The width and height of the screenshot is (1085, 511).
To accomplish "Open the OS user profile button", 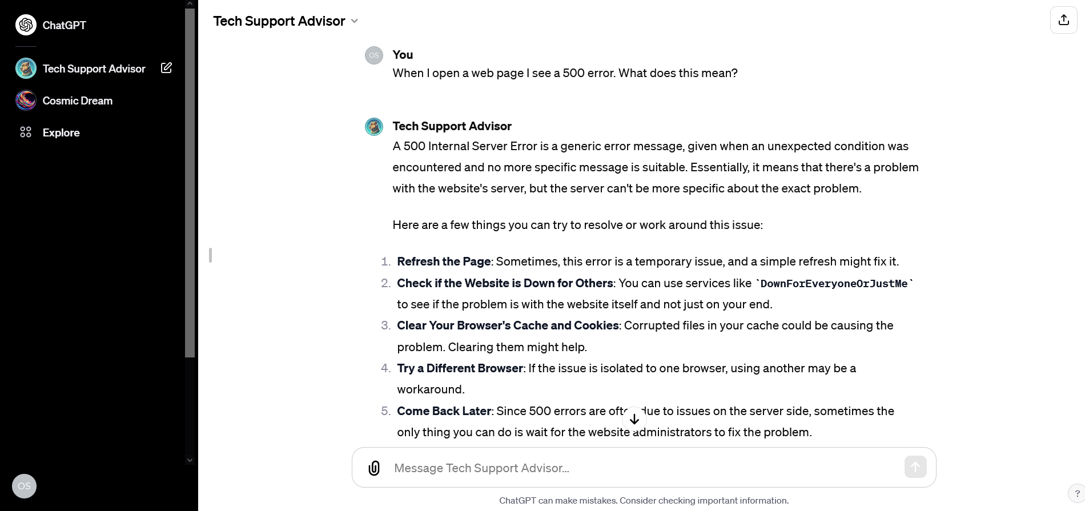I will click(x=24, y=486).
